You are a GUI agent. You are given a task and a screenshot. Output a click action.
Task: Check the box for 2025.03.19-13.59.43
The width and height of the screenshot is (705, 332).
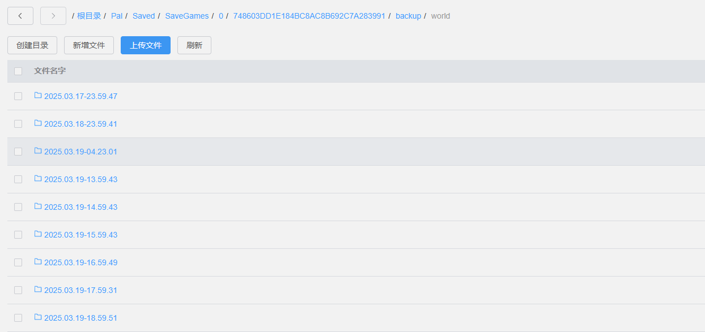[18, 179]
